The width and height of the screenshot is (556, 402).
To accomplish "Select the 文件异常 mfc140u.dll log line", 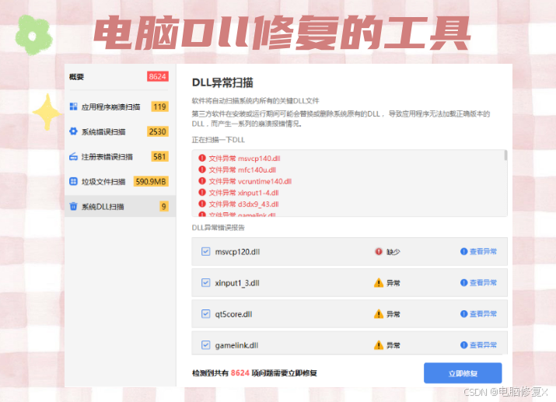I will click(x=242, y=170).
